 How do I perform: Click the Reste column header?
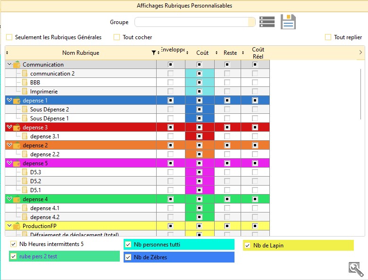coord(230,53)
